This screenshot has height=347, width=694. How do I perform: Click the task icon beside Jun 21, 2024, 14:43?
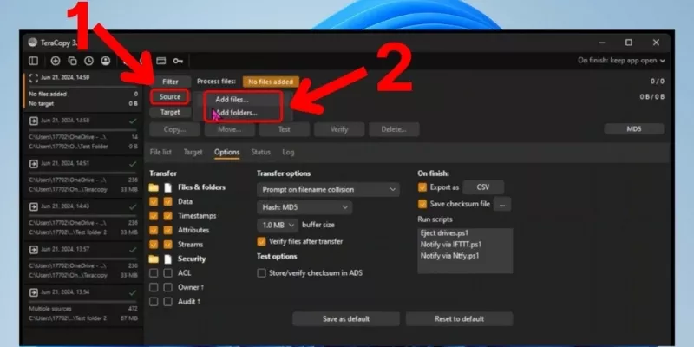pos(34,206)
